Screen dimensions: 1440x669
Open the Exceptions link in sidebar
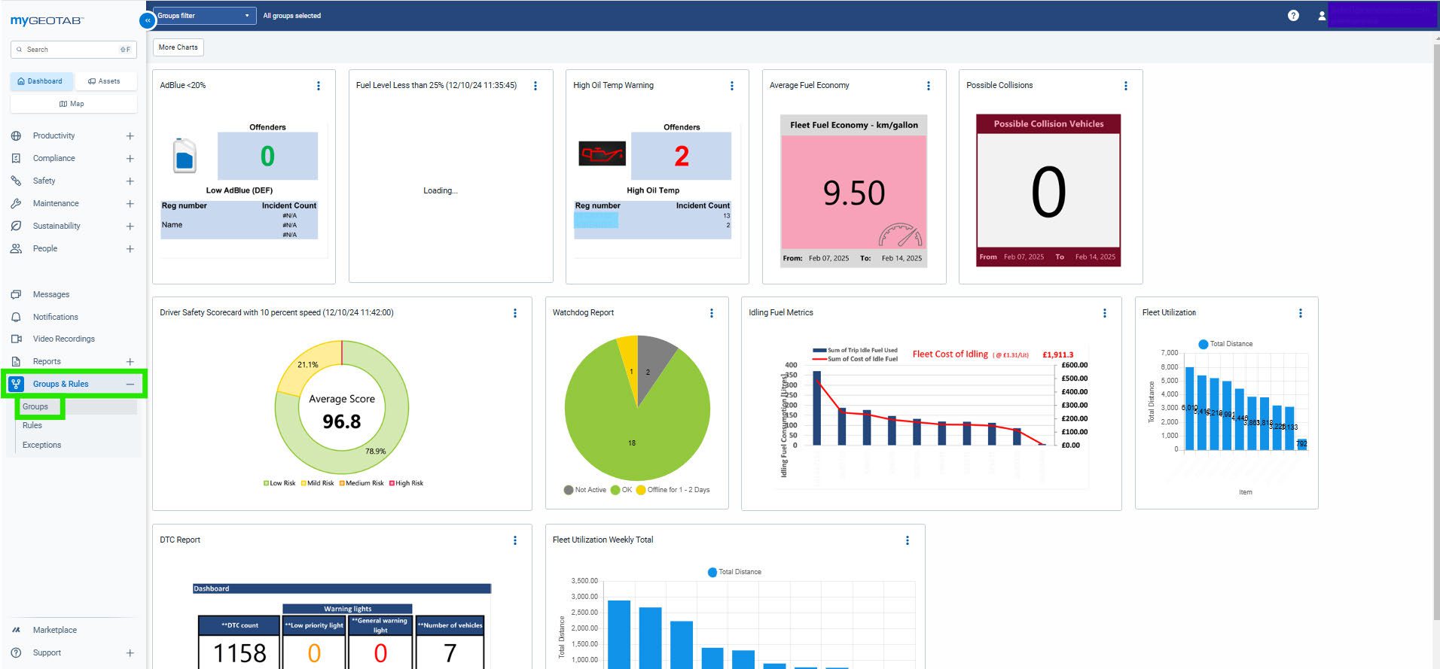[42, 445]
